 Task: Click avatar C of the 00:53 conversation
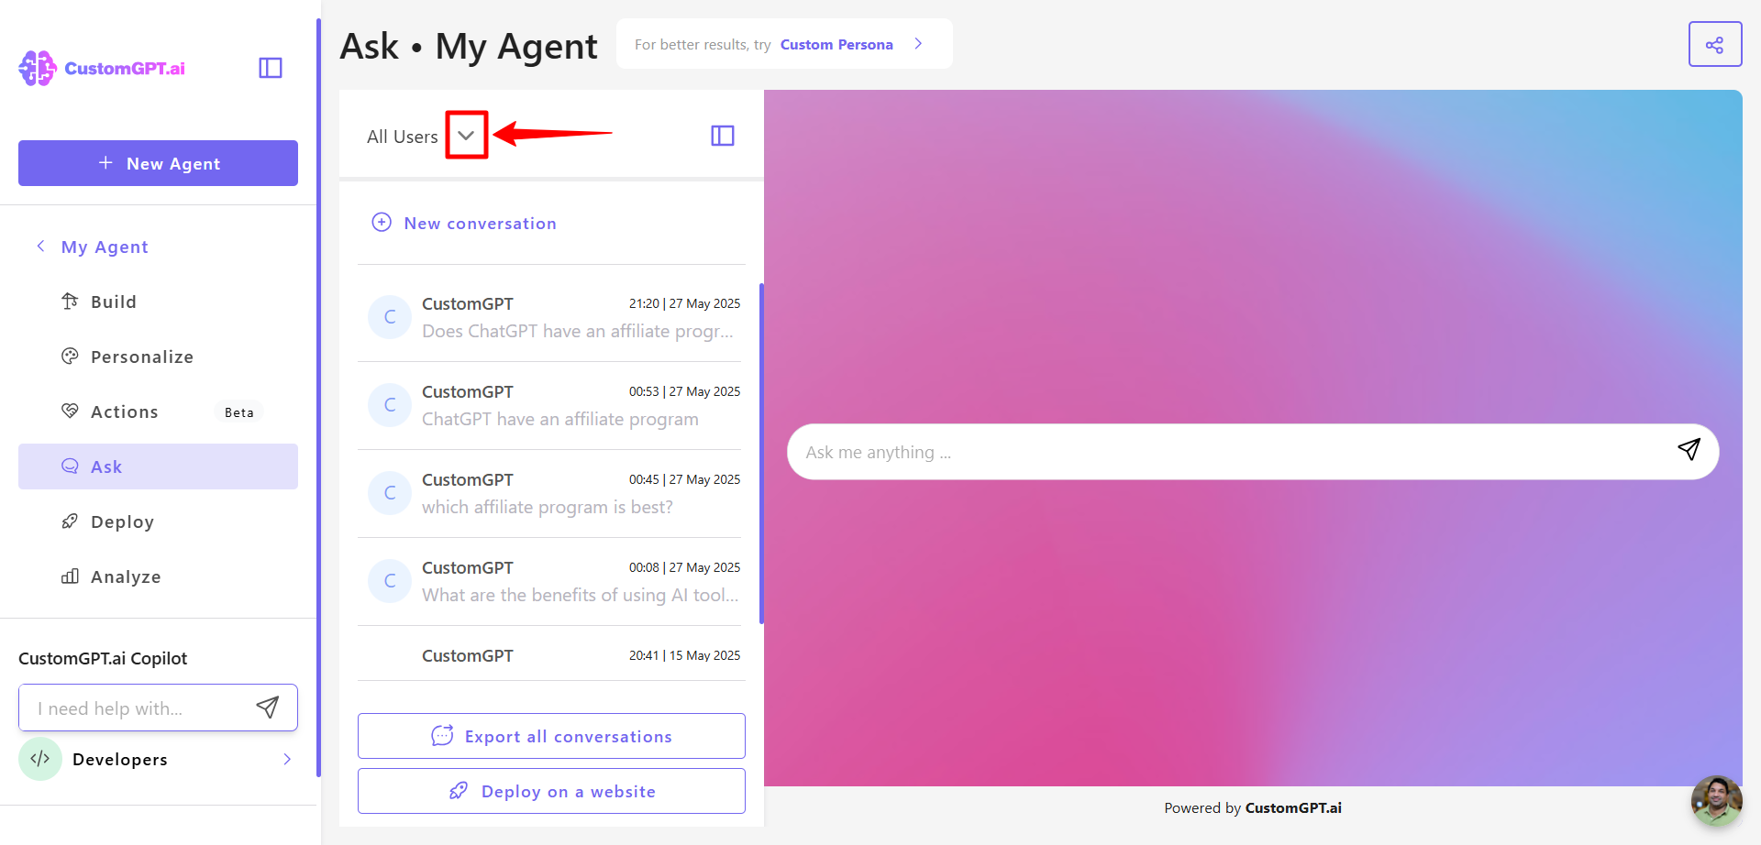click(390, 405)
